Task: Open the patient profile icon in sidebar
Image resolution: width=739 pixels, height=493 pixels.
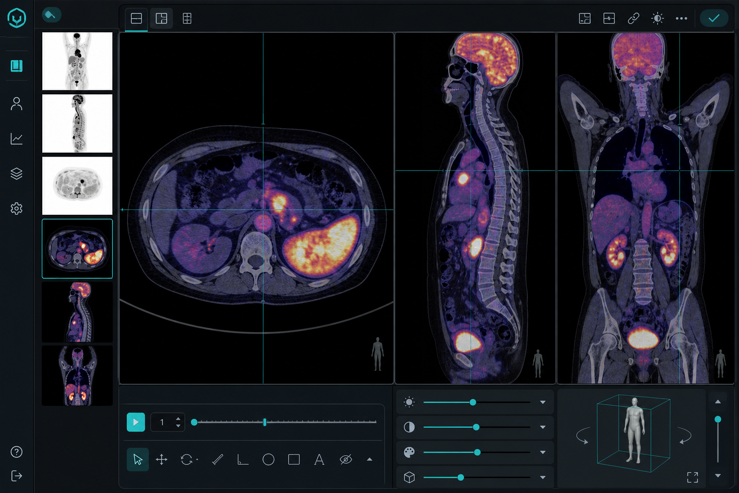Action: click(17, 104)
